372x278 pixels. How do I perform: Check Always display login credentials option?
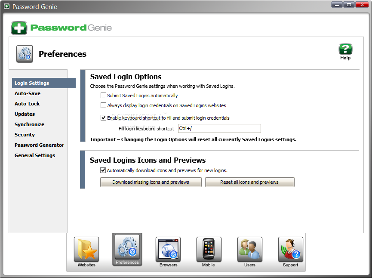[x=103, y=105]
